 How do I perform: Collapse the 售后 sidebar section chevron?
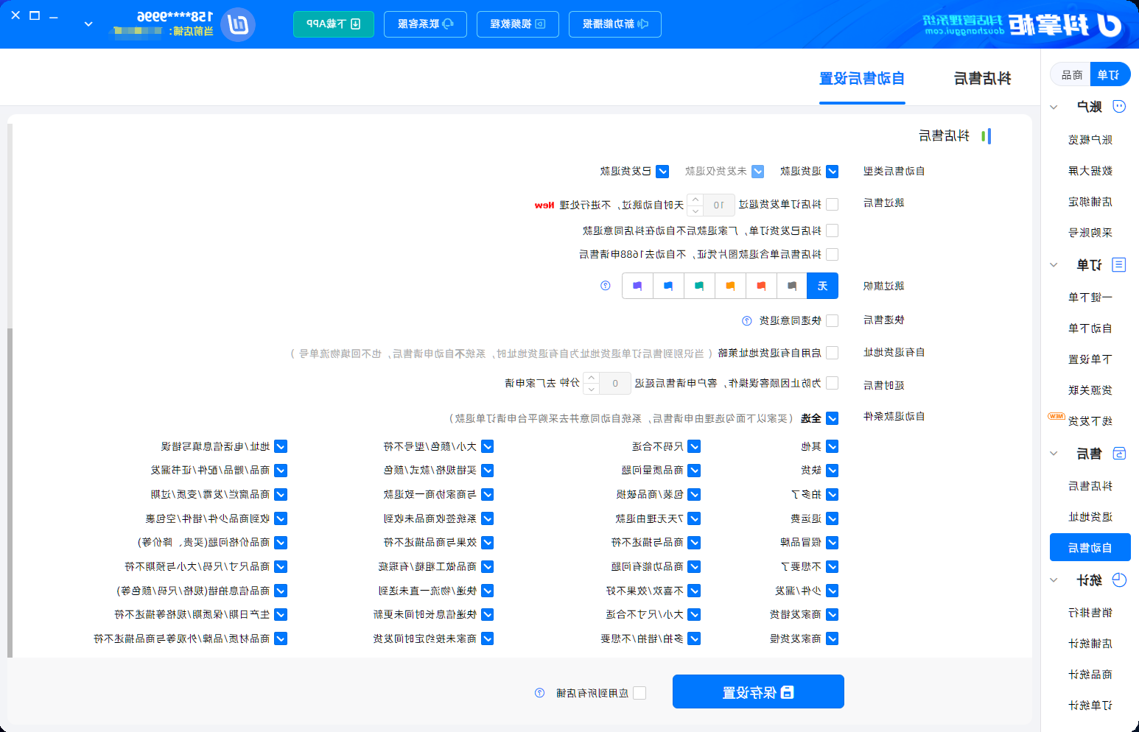pyautogui.click(x=1054, y=454)
